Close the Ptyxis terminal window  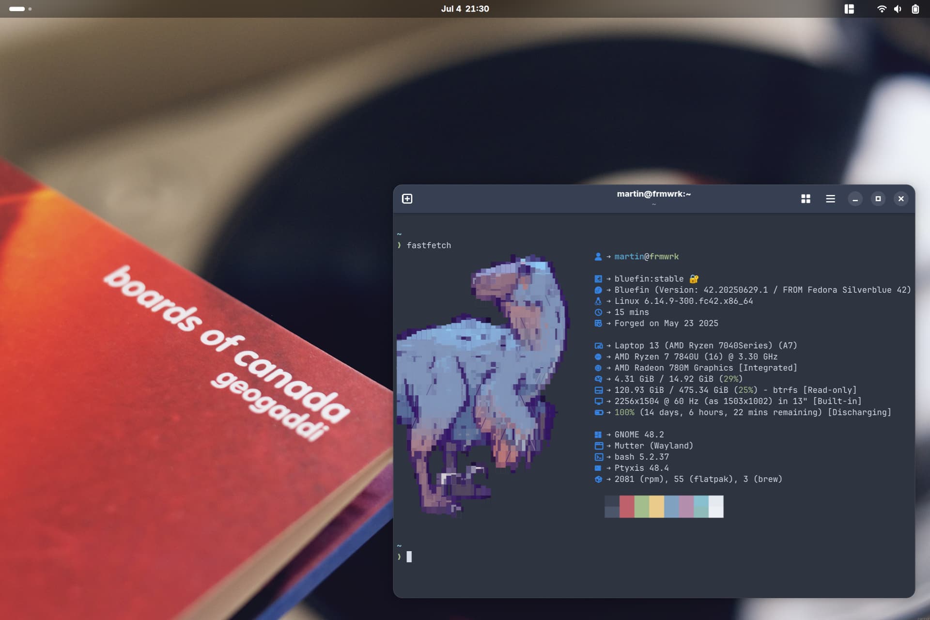pos(901,199)
